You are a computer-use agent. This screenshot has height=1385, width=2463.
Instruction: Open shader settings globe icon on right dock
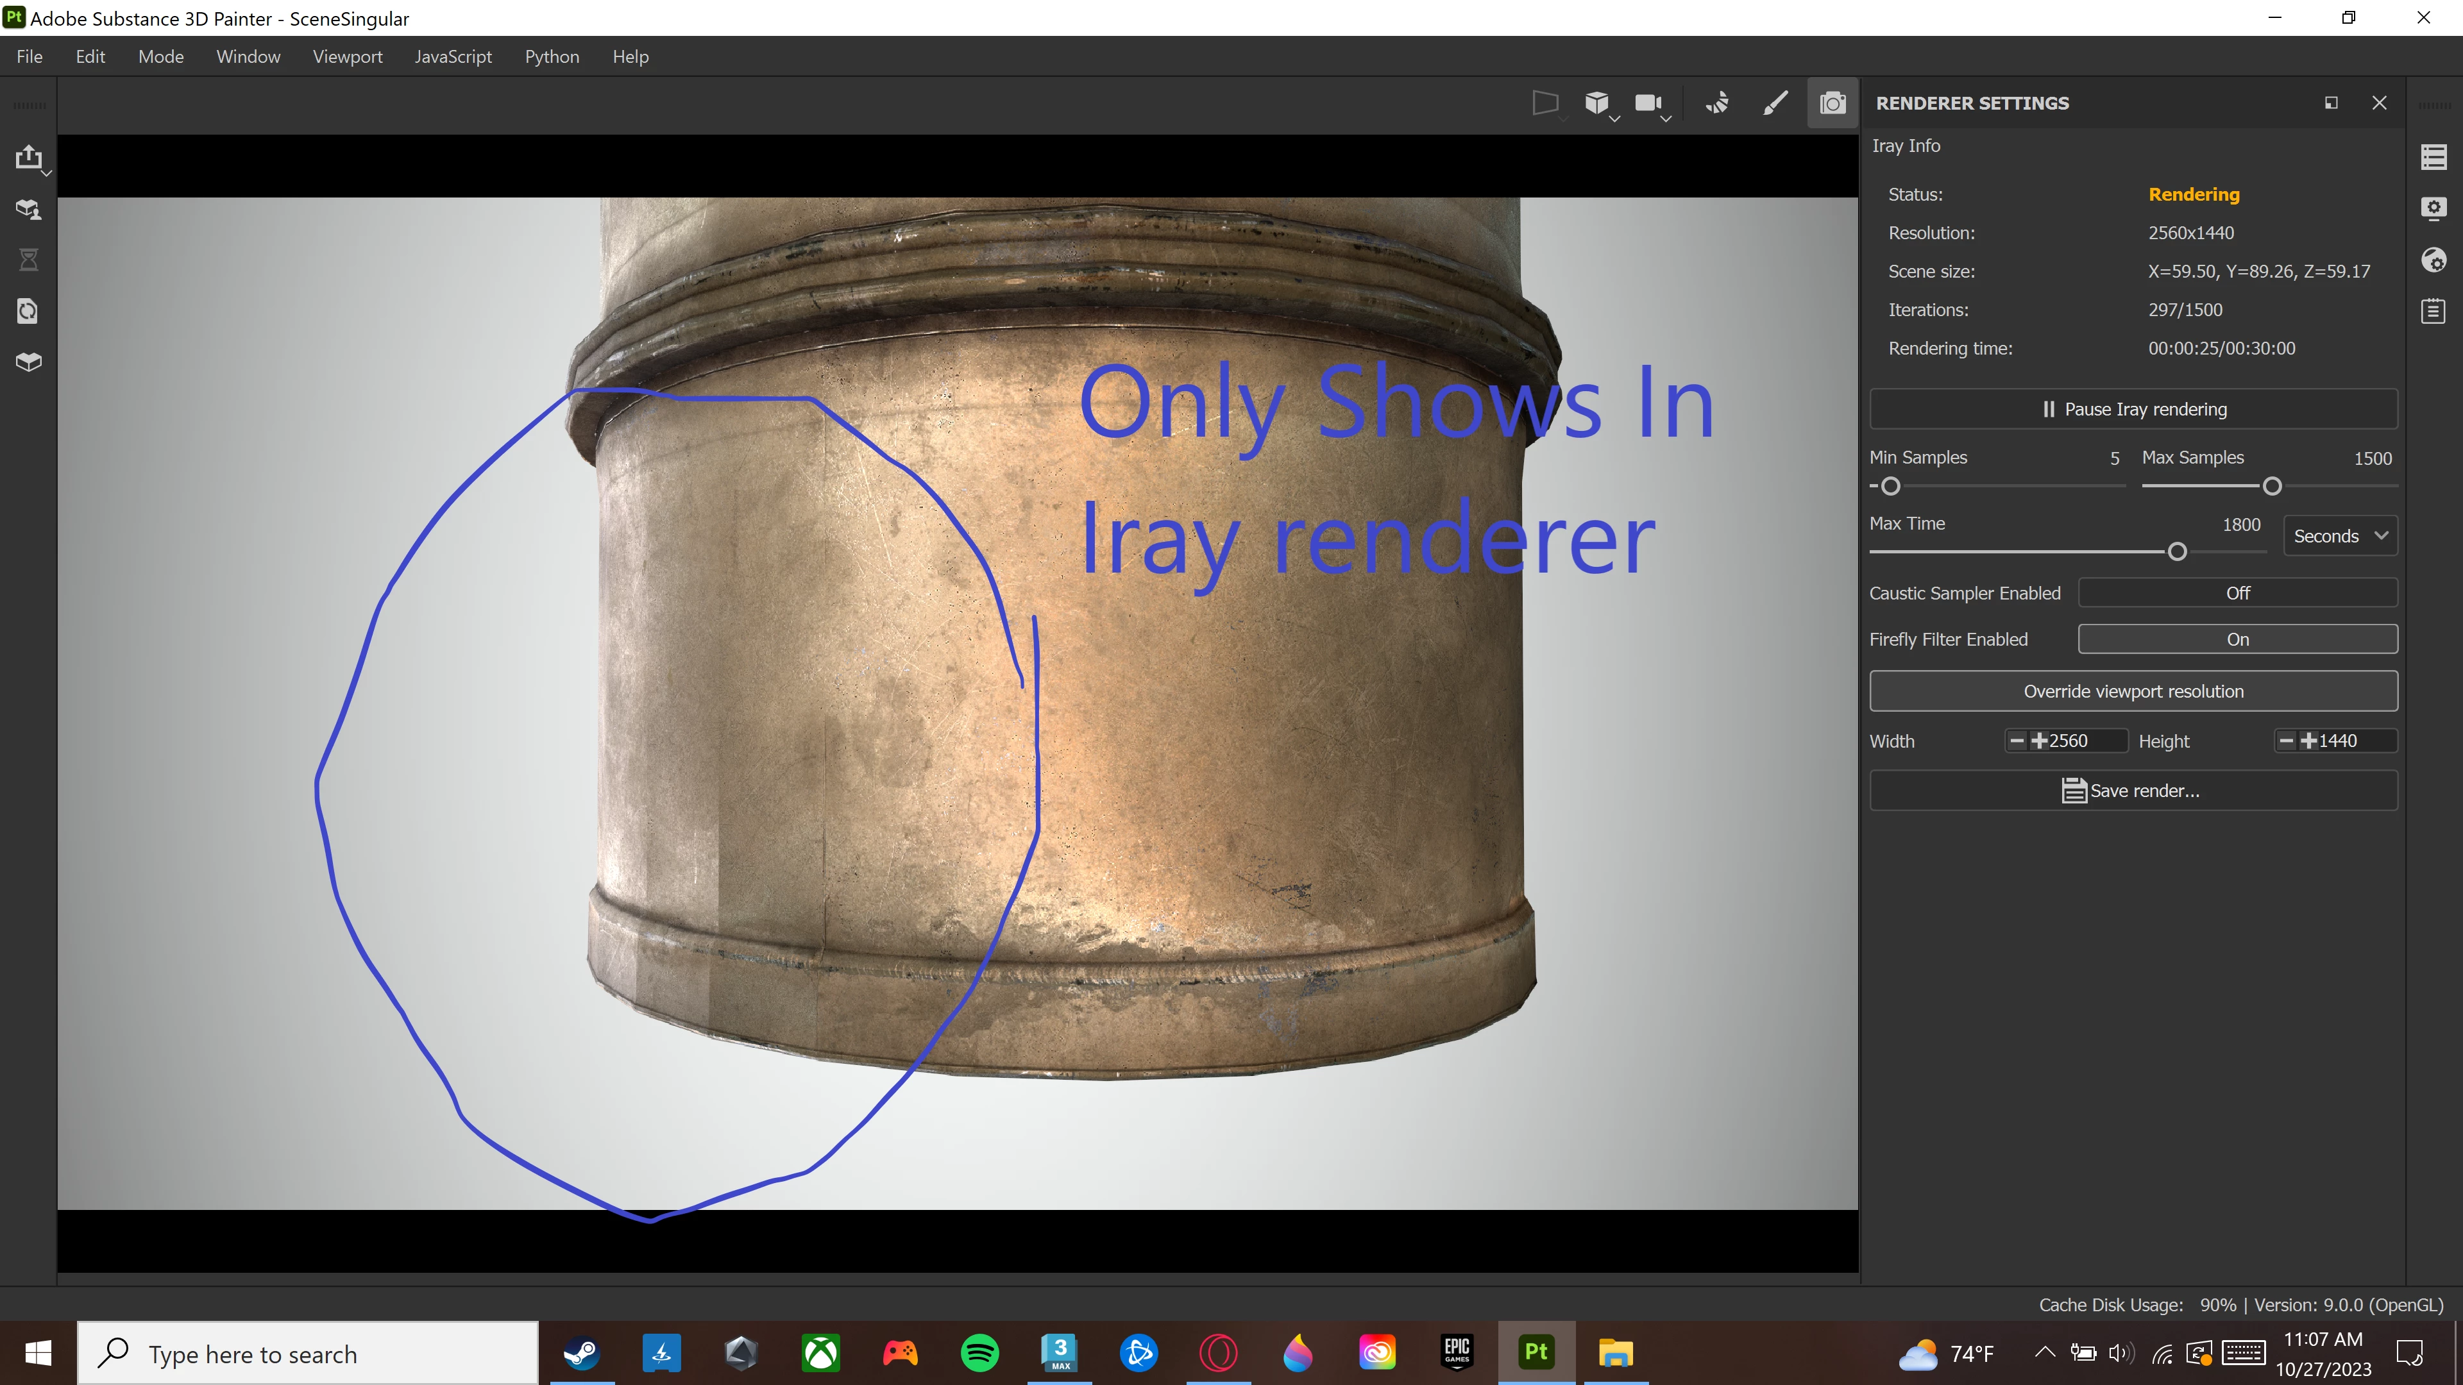pos(2433,260)
